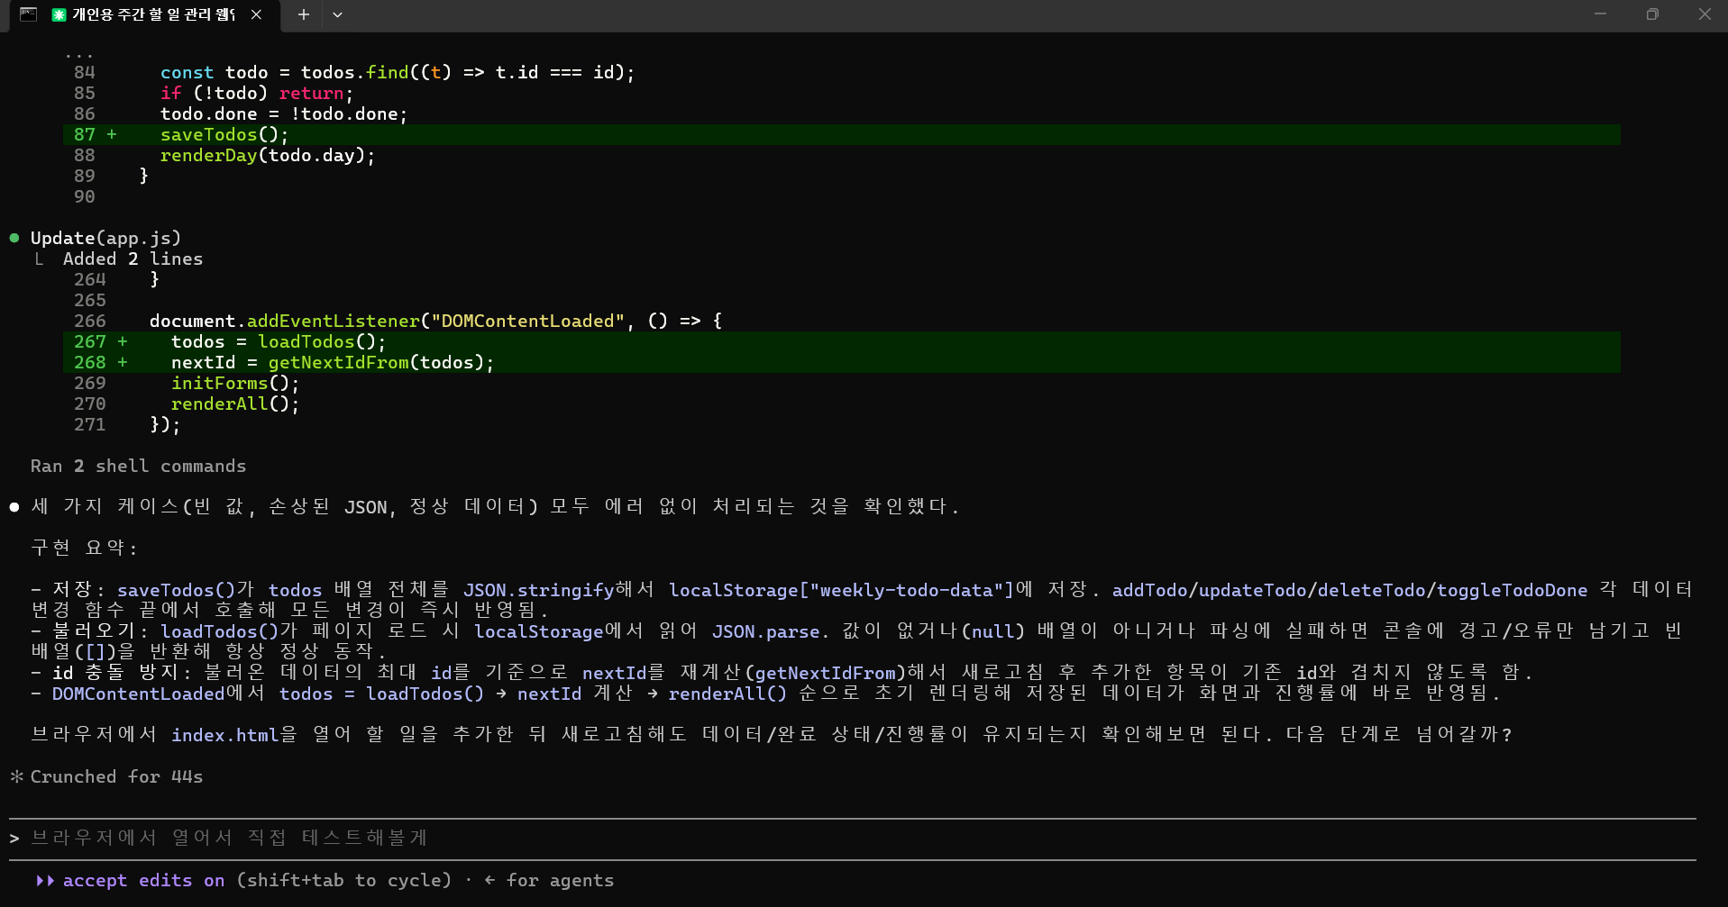Screen dimensions: 1728x907
Task: Click the prompt > symbol
Action: pyautogui.click(x=14, y=839)
